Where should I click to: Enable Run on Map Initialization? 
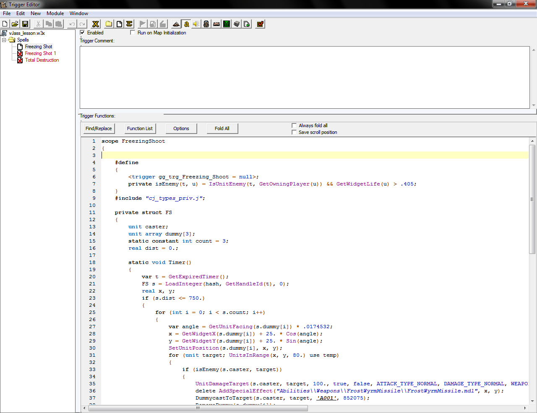coord(133,33)
